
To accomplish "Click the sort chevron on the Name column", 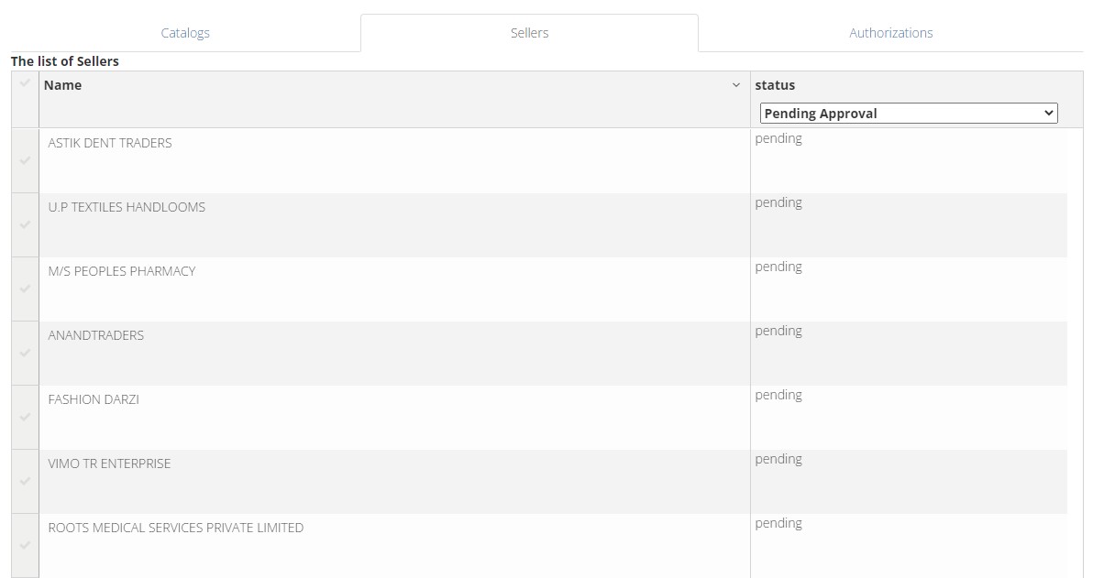I will point(735,85).
